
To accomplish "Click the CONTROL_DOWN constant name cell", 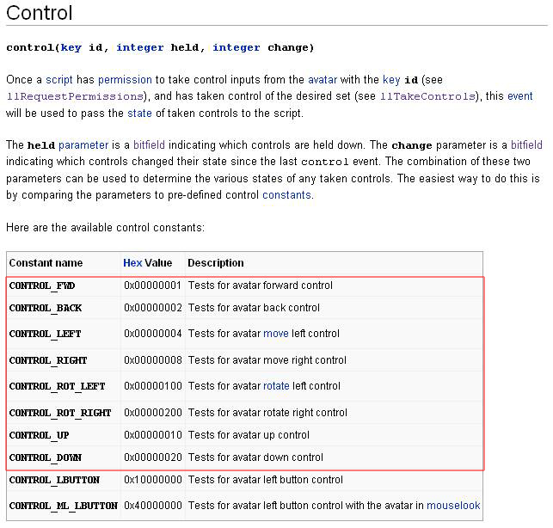I will click(x=45, y=457).
